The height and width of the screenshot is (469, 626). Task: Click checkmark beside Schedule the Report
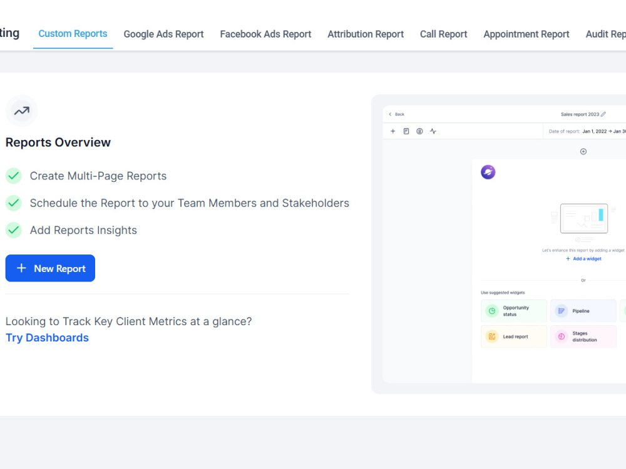coord(14,203)
